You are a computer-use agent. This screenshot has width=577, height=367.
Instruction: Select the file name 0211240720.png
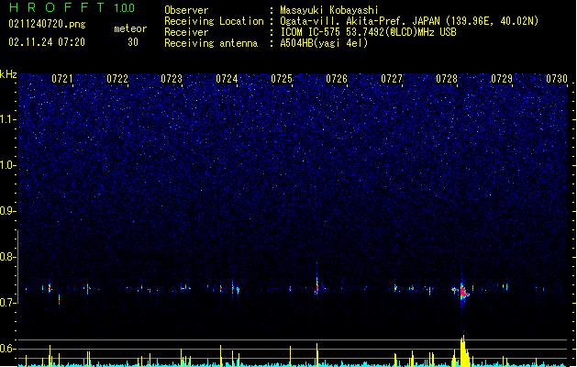[47, 24]
